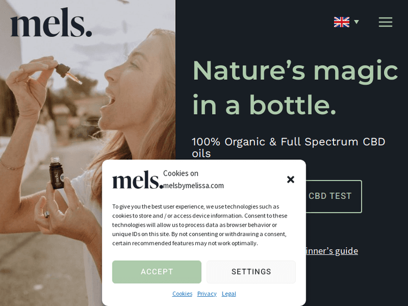Click the "100% Organic & Full Spectrum" subtitle
The image size is (408, 306).
coord(288,147)
